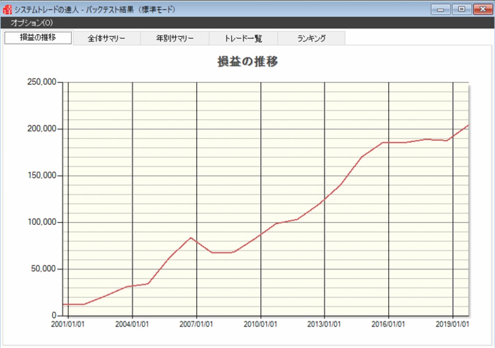Click the 2013/01/01 vertical gridline marker label
Image resolution: width=495 pixels, height=348 pixels.
(324, 324)
